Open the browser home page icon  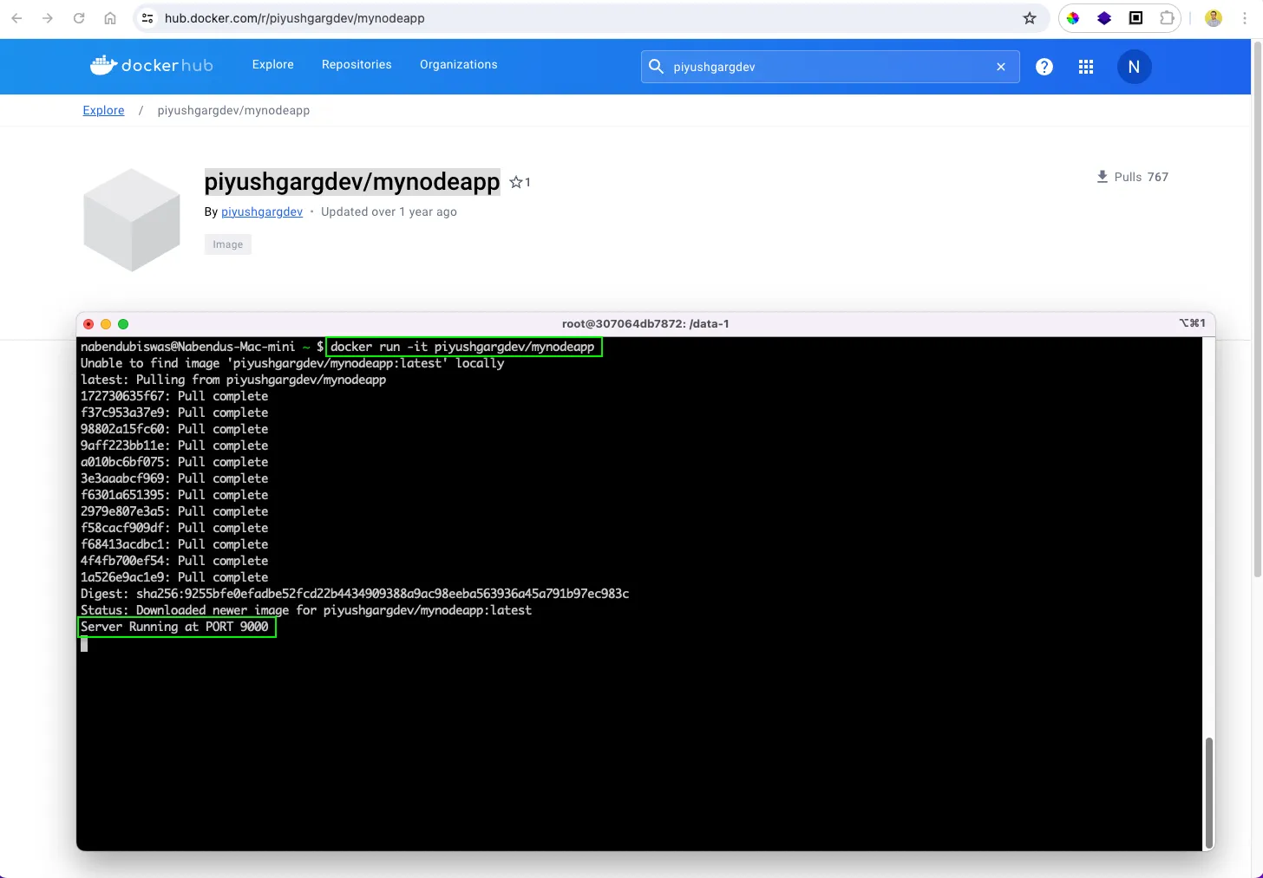tap(110, 18)
